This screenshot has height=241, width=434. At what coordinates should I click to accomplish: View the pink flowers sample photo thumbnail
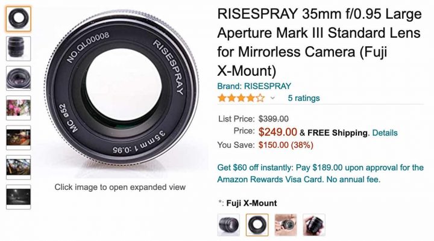click(x=18, y=108)
